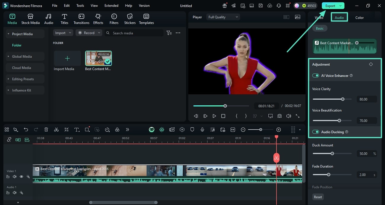Switch to the Color tab in properties
Viewport: 385px width, 205px height.
pyautogui.click(x=360, y=17)
